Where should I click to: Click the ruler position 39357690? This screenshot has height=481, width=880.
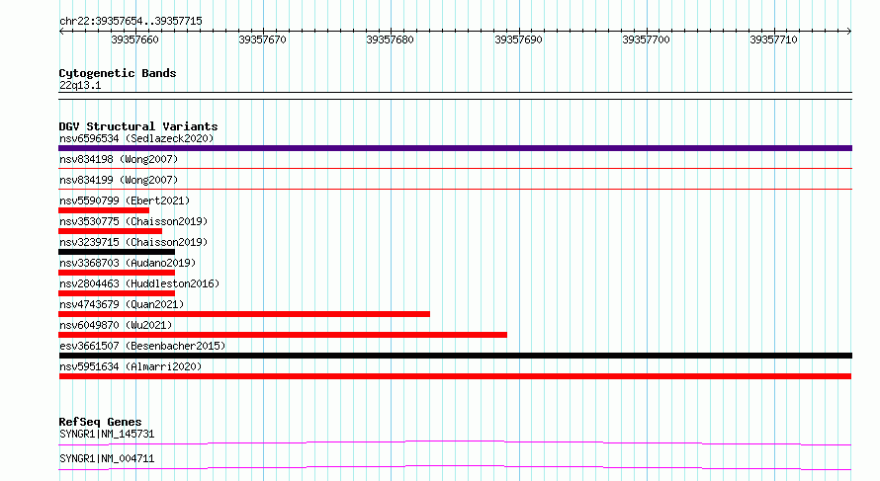518,40
